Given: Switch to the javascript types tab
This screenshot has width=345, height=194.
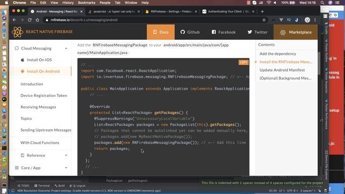Looking at the screenshot, I should tap(114, 11).
